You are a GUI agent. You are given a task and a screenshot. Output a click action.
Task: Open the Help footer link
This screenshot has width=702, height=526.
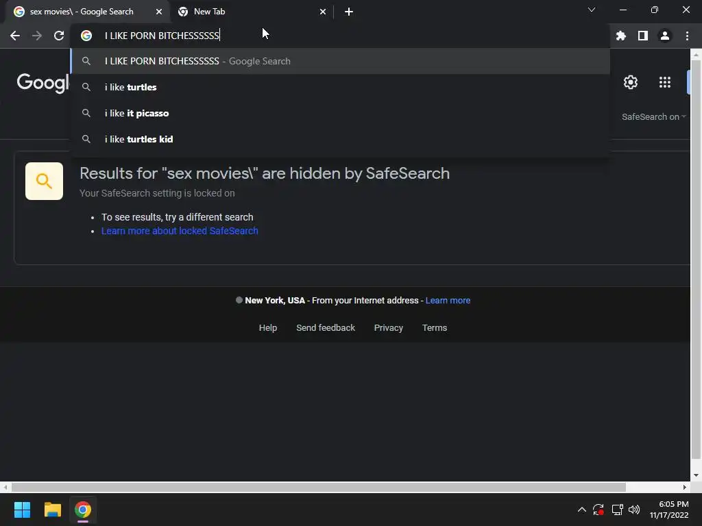[268, 328]
